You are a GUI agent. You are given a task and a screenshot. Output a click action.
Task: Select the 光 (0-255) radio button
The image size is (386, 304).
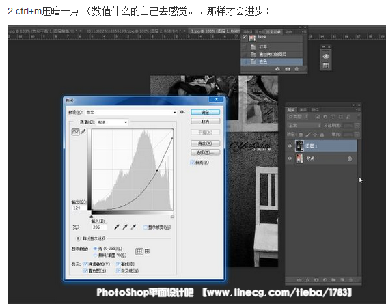(x=95, y=249)
